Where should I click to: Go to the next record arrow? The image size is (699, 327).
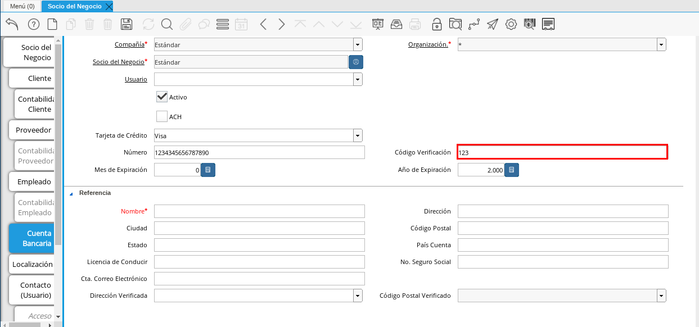(282, 24)
